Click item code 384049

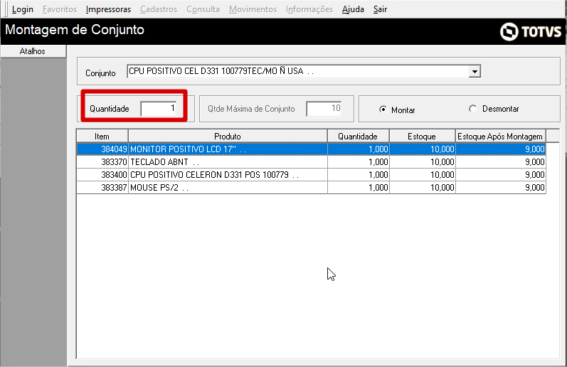coord(114,149)
